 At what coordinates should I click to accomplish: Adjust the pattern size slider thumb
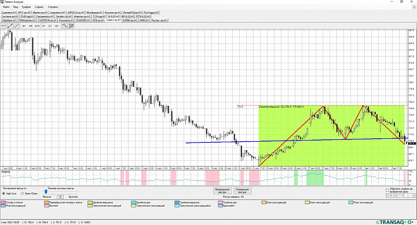[46, 191]
